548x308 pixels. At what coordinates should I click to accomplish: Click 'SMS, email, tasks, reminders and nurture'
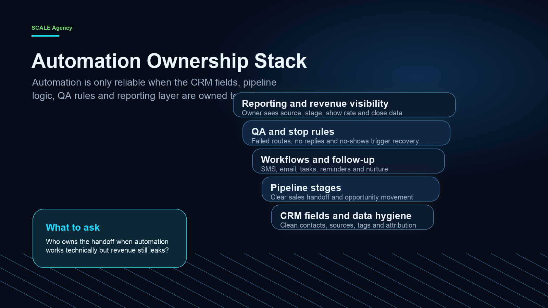click(x=324, y=169)
